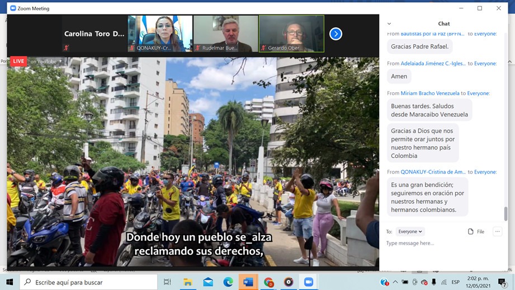Switch to Zoom via taskbar icon
Viewport: 515px width, 290px height.
point(309,282)
